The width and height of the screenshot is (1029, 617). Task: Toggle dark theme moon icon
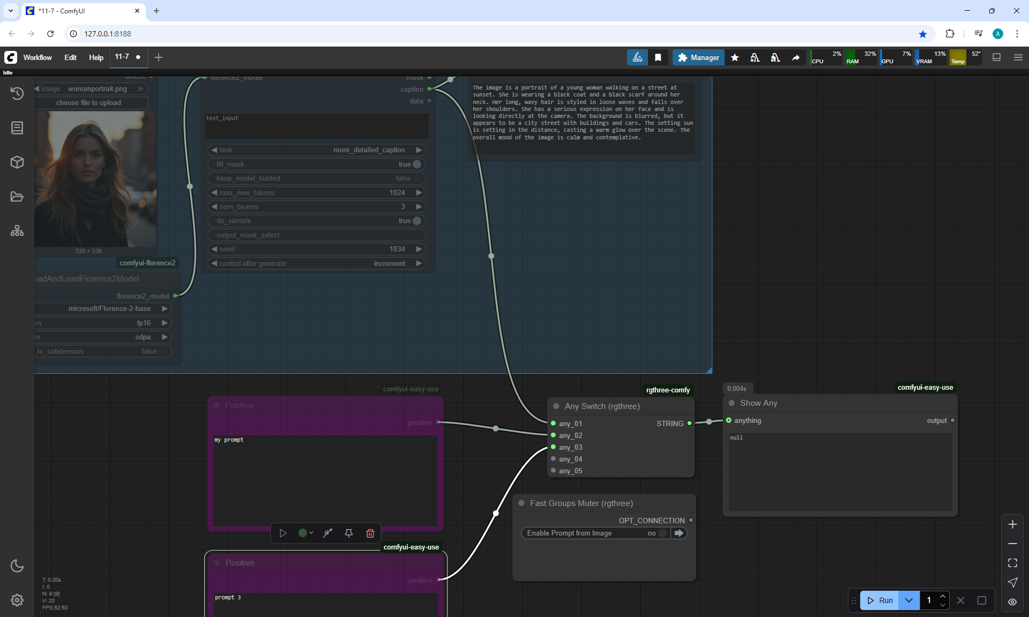coord(17,566)
